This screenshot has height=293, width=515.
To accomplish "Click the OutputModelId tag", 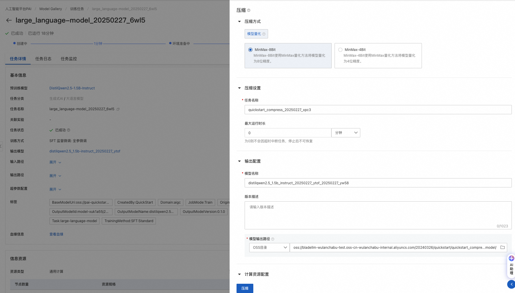I will tap(81, 212).
